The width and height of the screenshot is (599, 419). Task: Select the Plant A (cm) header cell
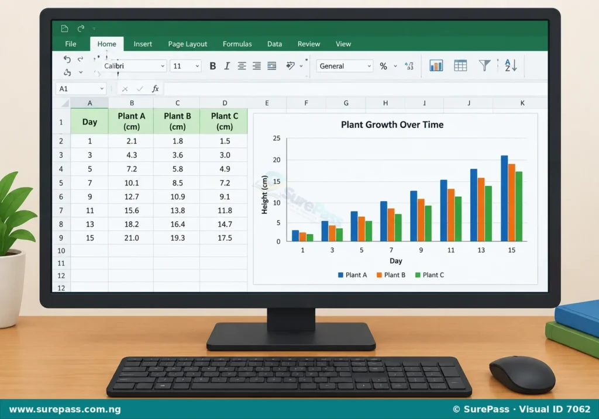click(x=131, y=122)
